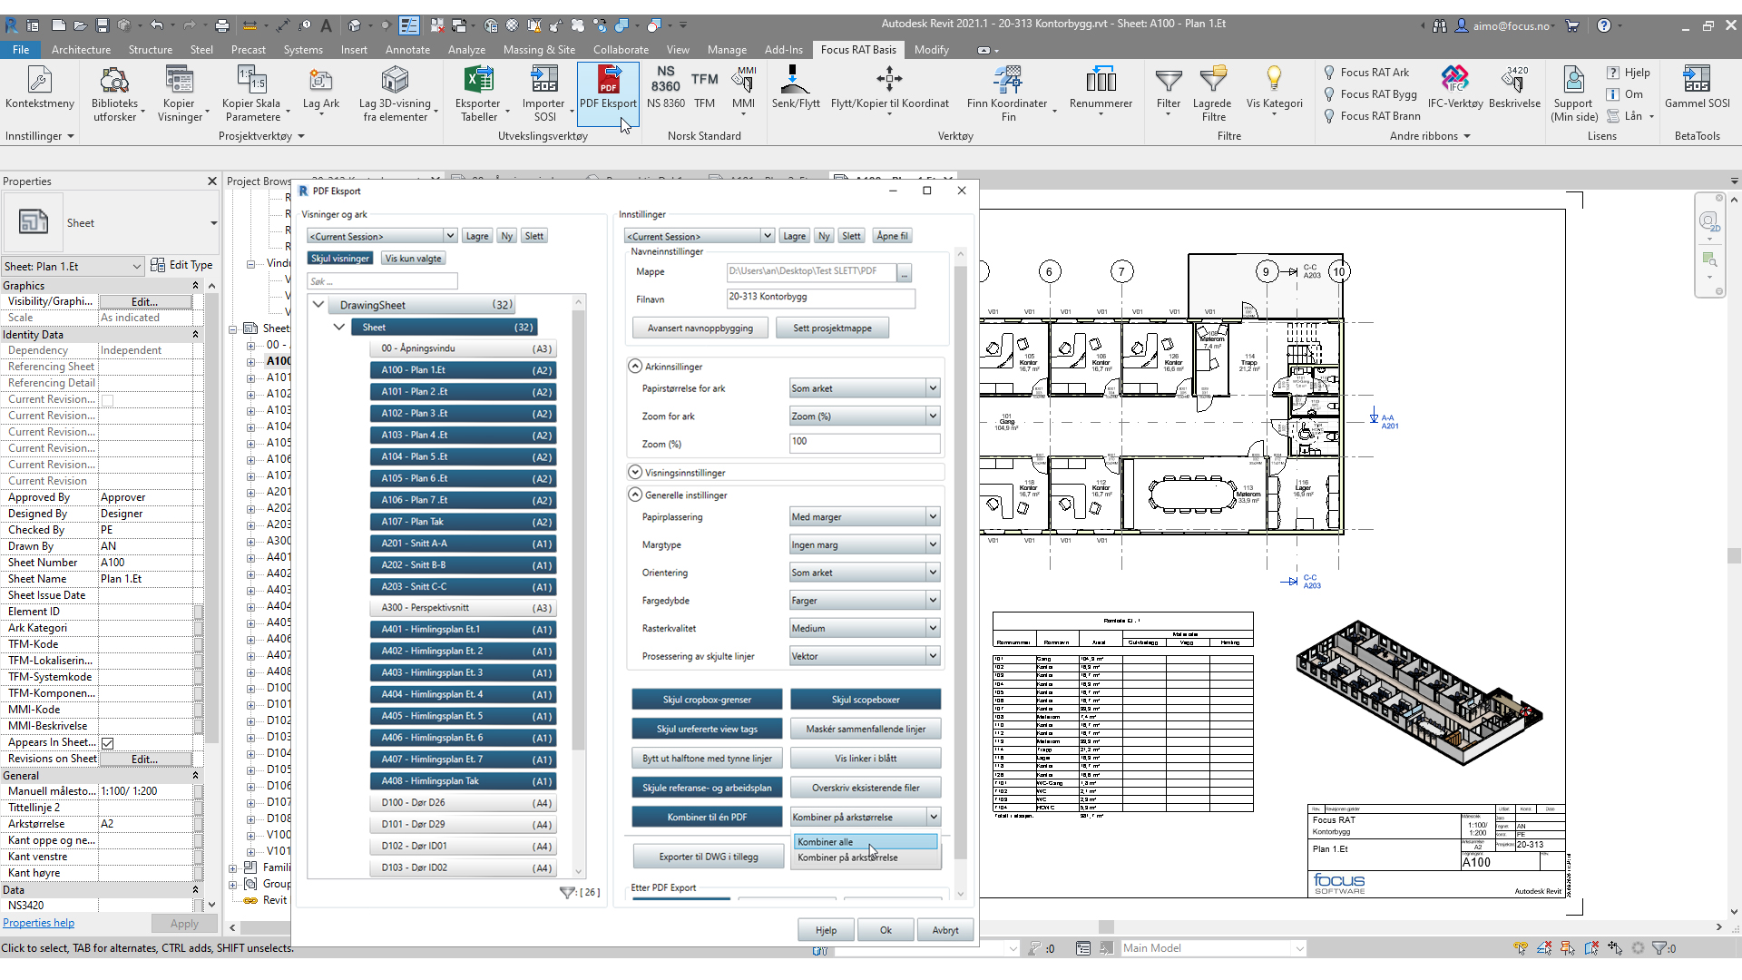Open Fargedybde dropdown
Image resolution: width=1742 pixels, height=980 pixels.
pyautogui.click(x=865, y=601)
